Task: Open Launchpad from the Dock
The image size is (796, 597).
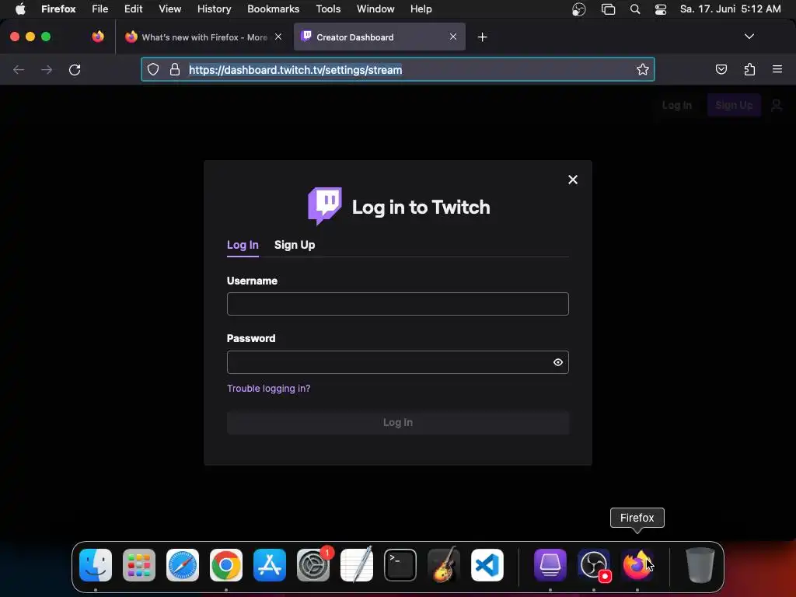Action: [139, 565]
